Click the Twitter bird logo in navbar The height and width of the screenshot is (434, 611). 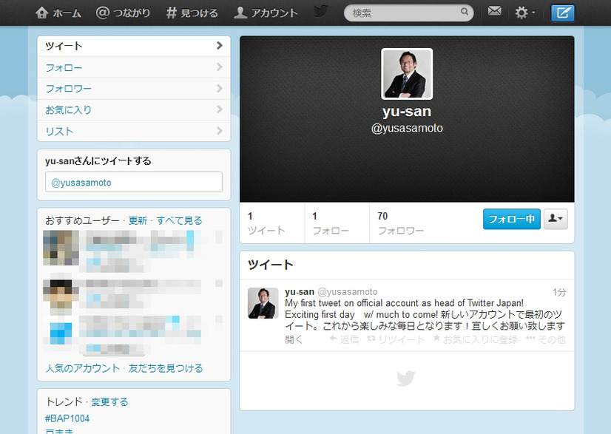tap(321, 11)
